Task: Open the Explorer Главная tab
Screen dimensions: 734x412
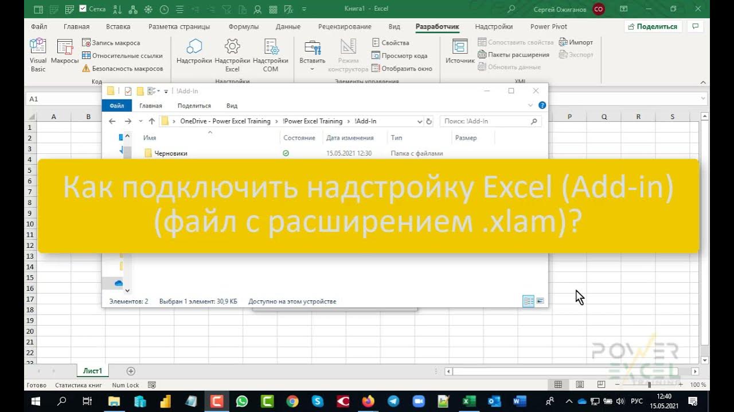Action: coord(151,106)
